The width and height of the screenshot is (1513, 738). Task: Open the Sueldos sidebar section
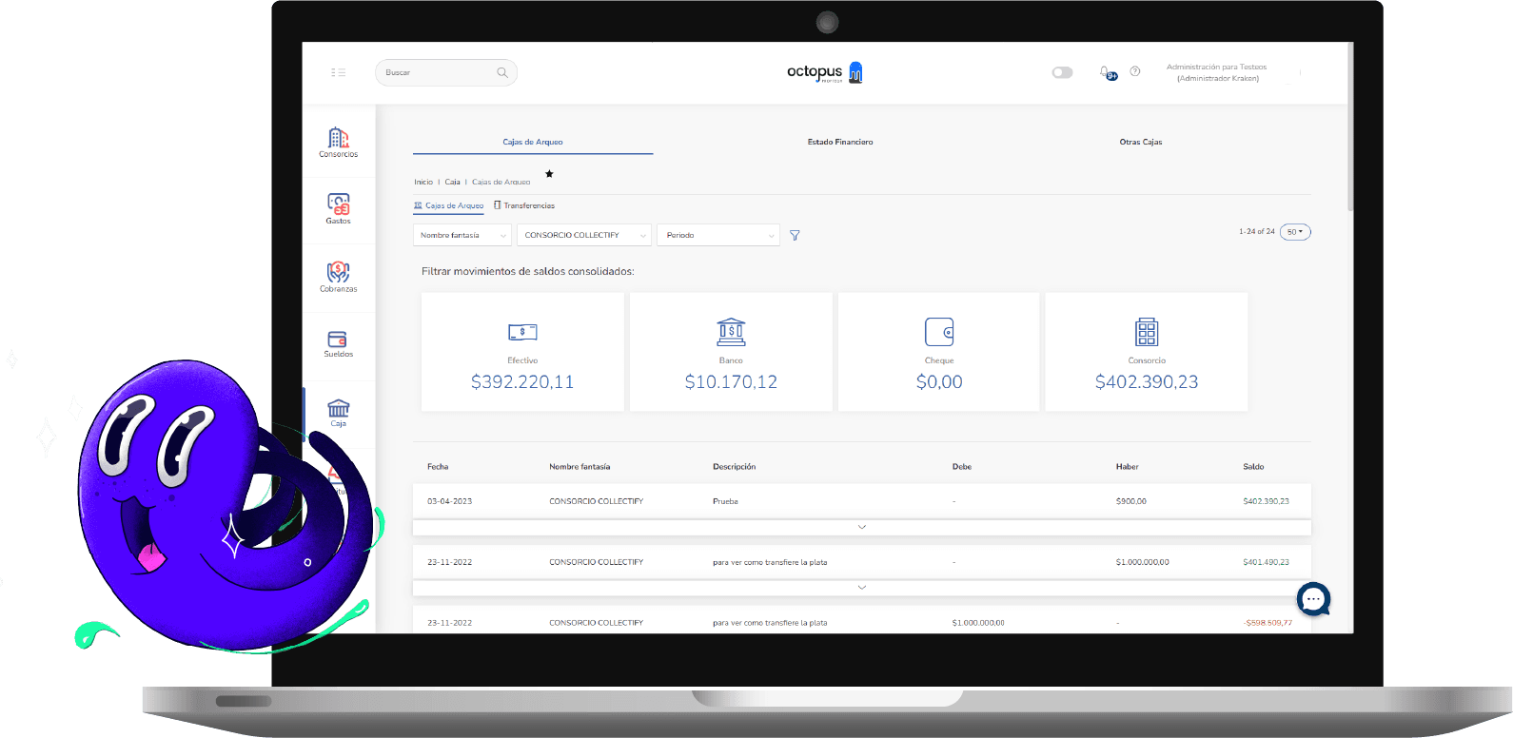coord(339,344)
